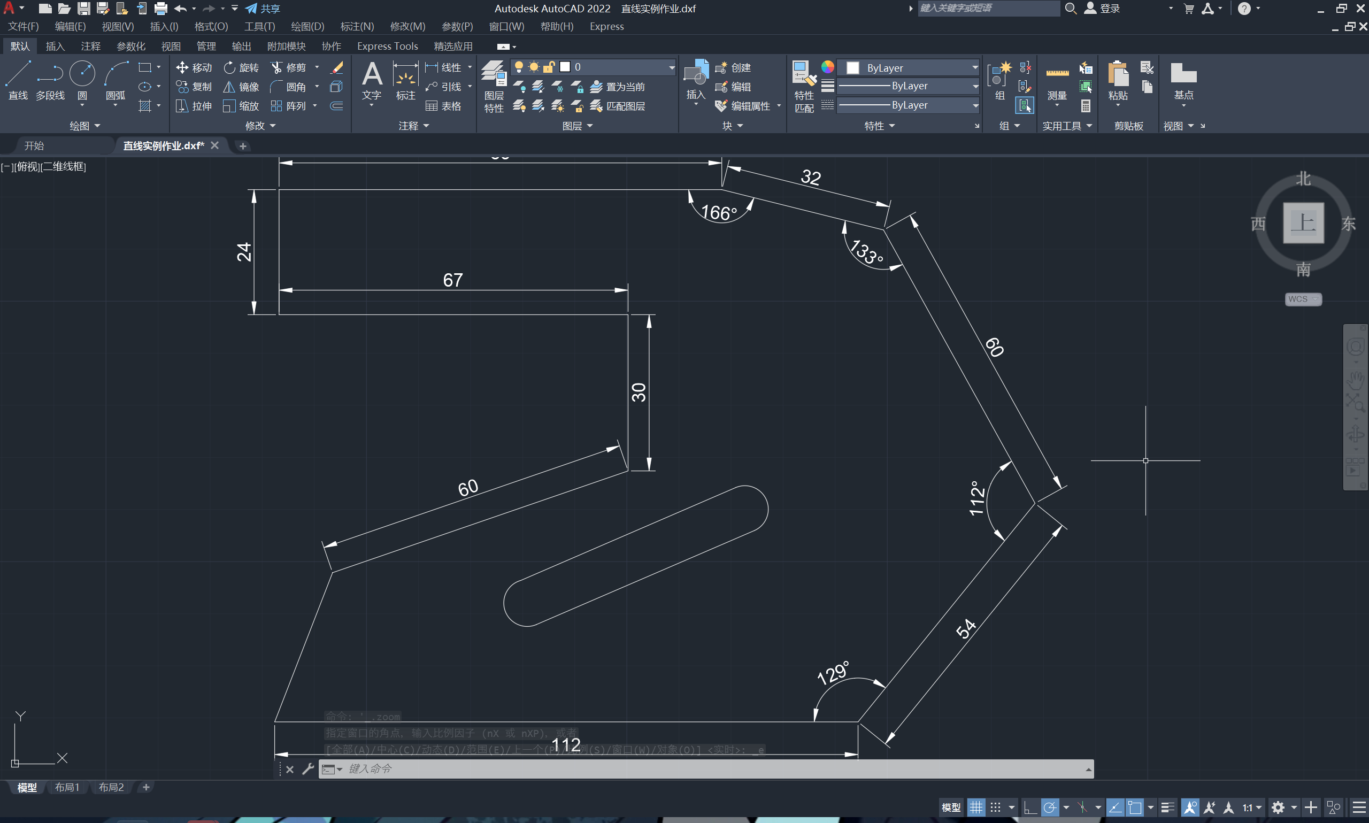Click the 拉伸 (Stretch) tool
Image resolution: width=1369 pixels, height=823 pixels.
(x=194, y=106)
